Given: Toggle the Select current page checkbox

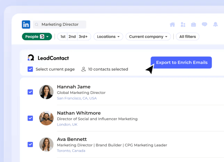Looking at the screenshot, I should pyautogui.click(x=30, y=69).
